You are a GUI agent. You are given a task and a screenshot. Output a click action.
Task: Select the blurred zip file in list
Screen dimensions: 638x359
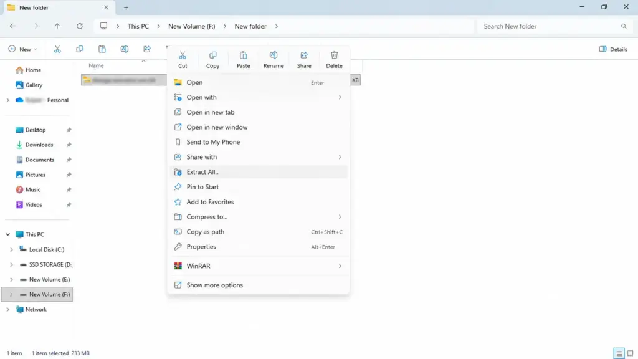point(124,80)
